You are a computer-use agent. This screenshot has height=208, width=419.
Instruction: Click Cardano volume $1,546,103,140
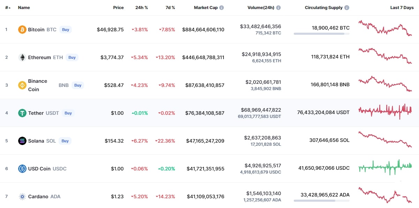point(263,193)
